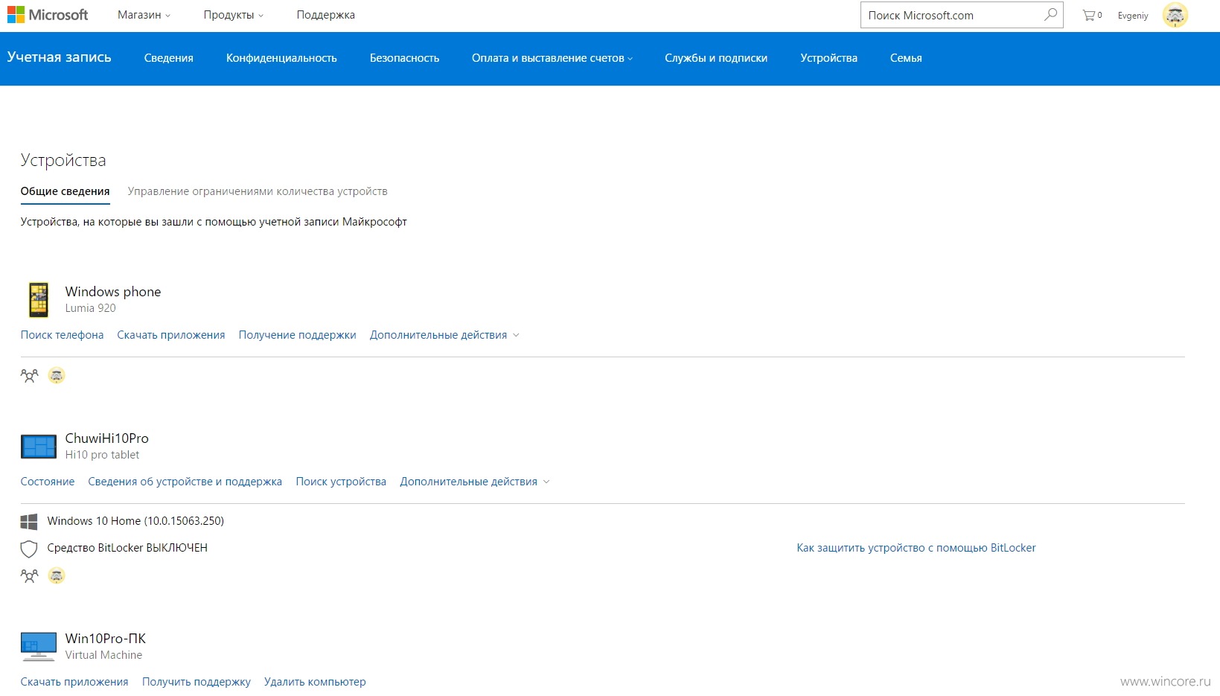Click Средство BitLocker ВЫКЛЮЧЕН text

click(x=127, y=548)
